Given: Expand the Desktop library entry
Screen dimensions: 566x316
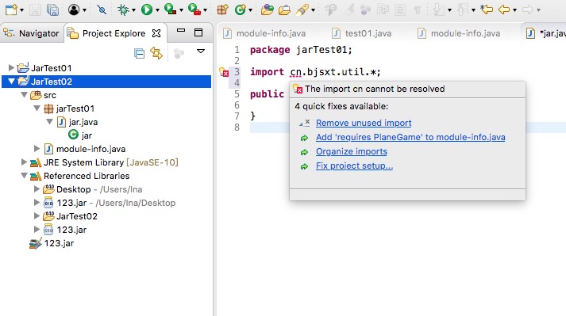Looking at the screenshot, I should [x=37, y=188].
